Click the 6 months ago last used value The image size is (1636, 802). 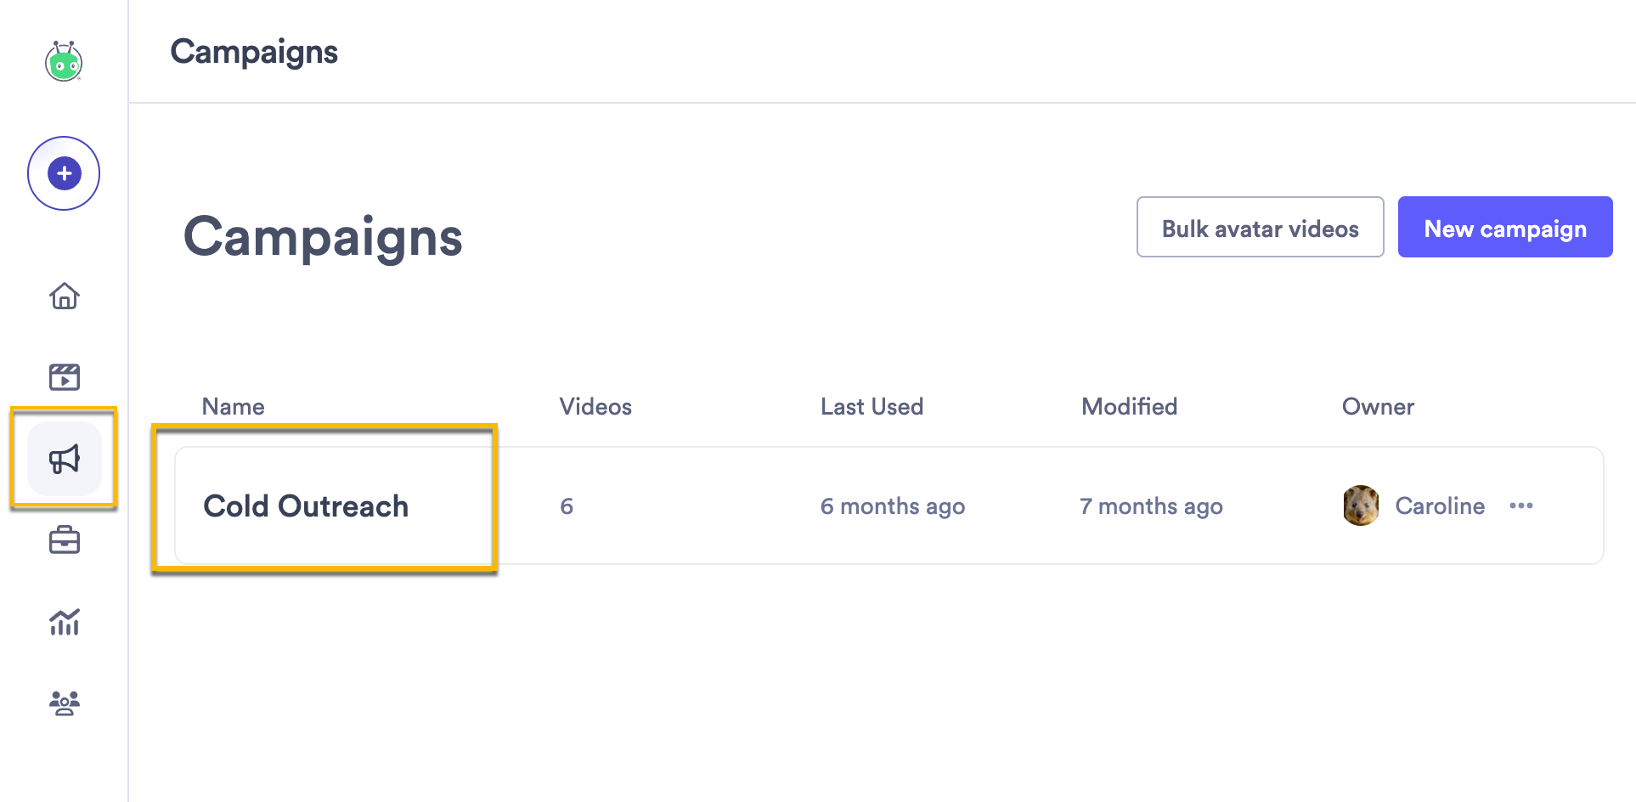[x=893, y=506]
